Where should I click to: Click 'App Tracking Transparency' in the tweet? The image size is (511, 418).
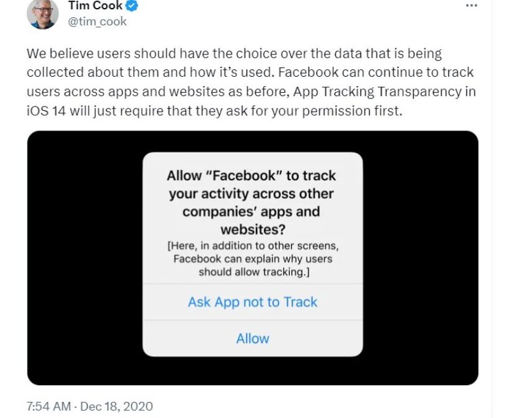pyautogui.click(x=377, y=92)
